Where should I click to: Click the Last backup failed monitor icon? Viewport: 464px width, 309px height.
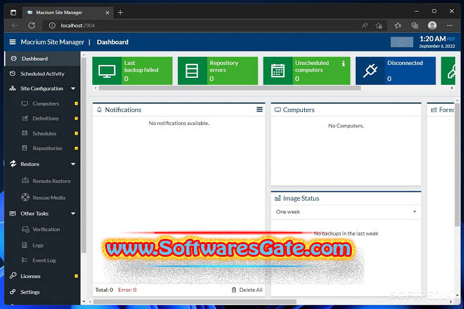[x=107, y=71]
